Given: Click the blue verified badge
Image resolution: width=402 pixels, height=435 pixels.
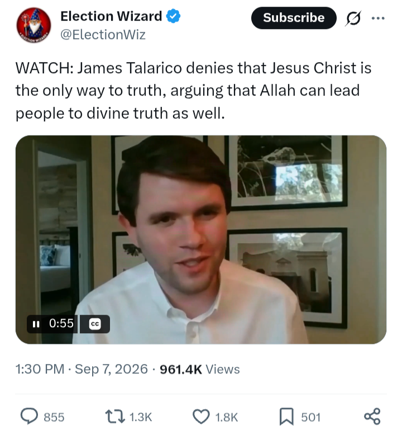Looking at the screenshot, I should pos(173,16).
